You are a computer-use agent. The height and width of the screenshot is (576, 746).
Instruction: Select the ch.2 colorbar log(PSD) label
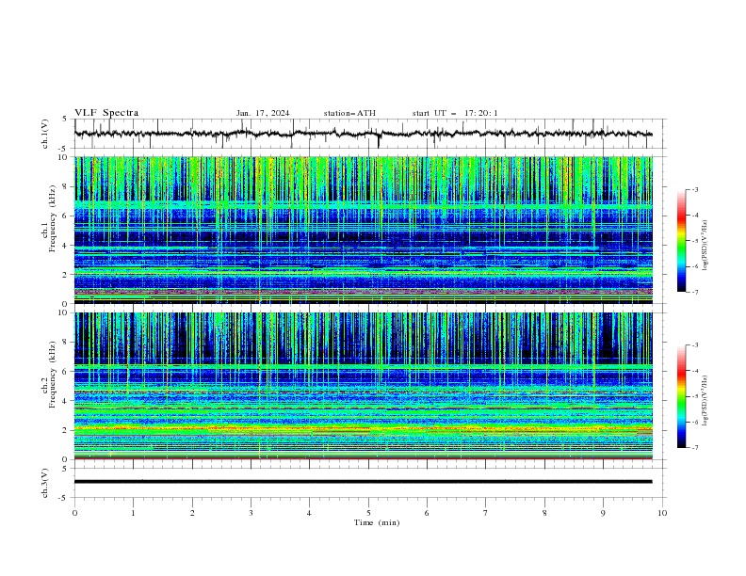tap(705, 401)
